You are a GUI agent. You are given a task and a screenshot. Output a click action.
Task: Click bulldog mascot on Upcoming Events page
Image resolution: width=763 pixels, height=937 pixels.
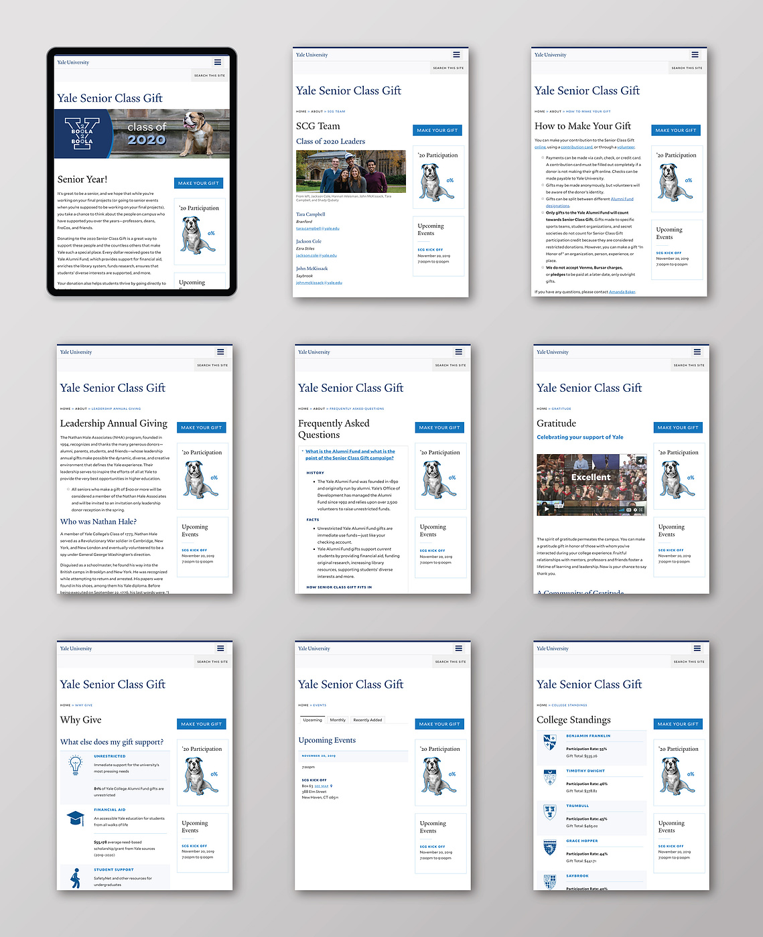[439, 776]
